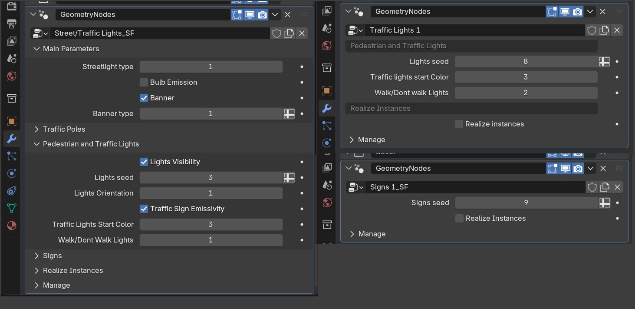Uncheck the Banner checkbox

(x=144, y=98)
